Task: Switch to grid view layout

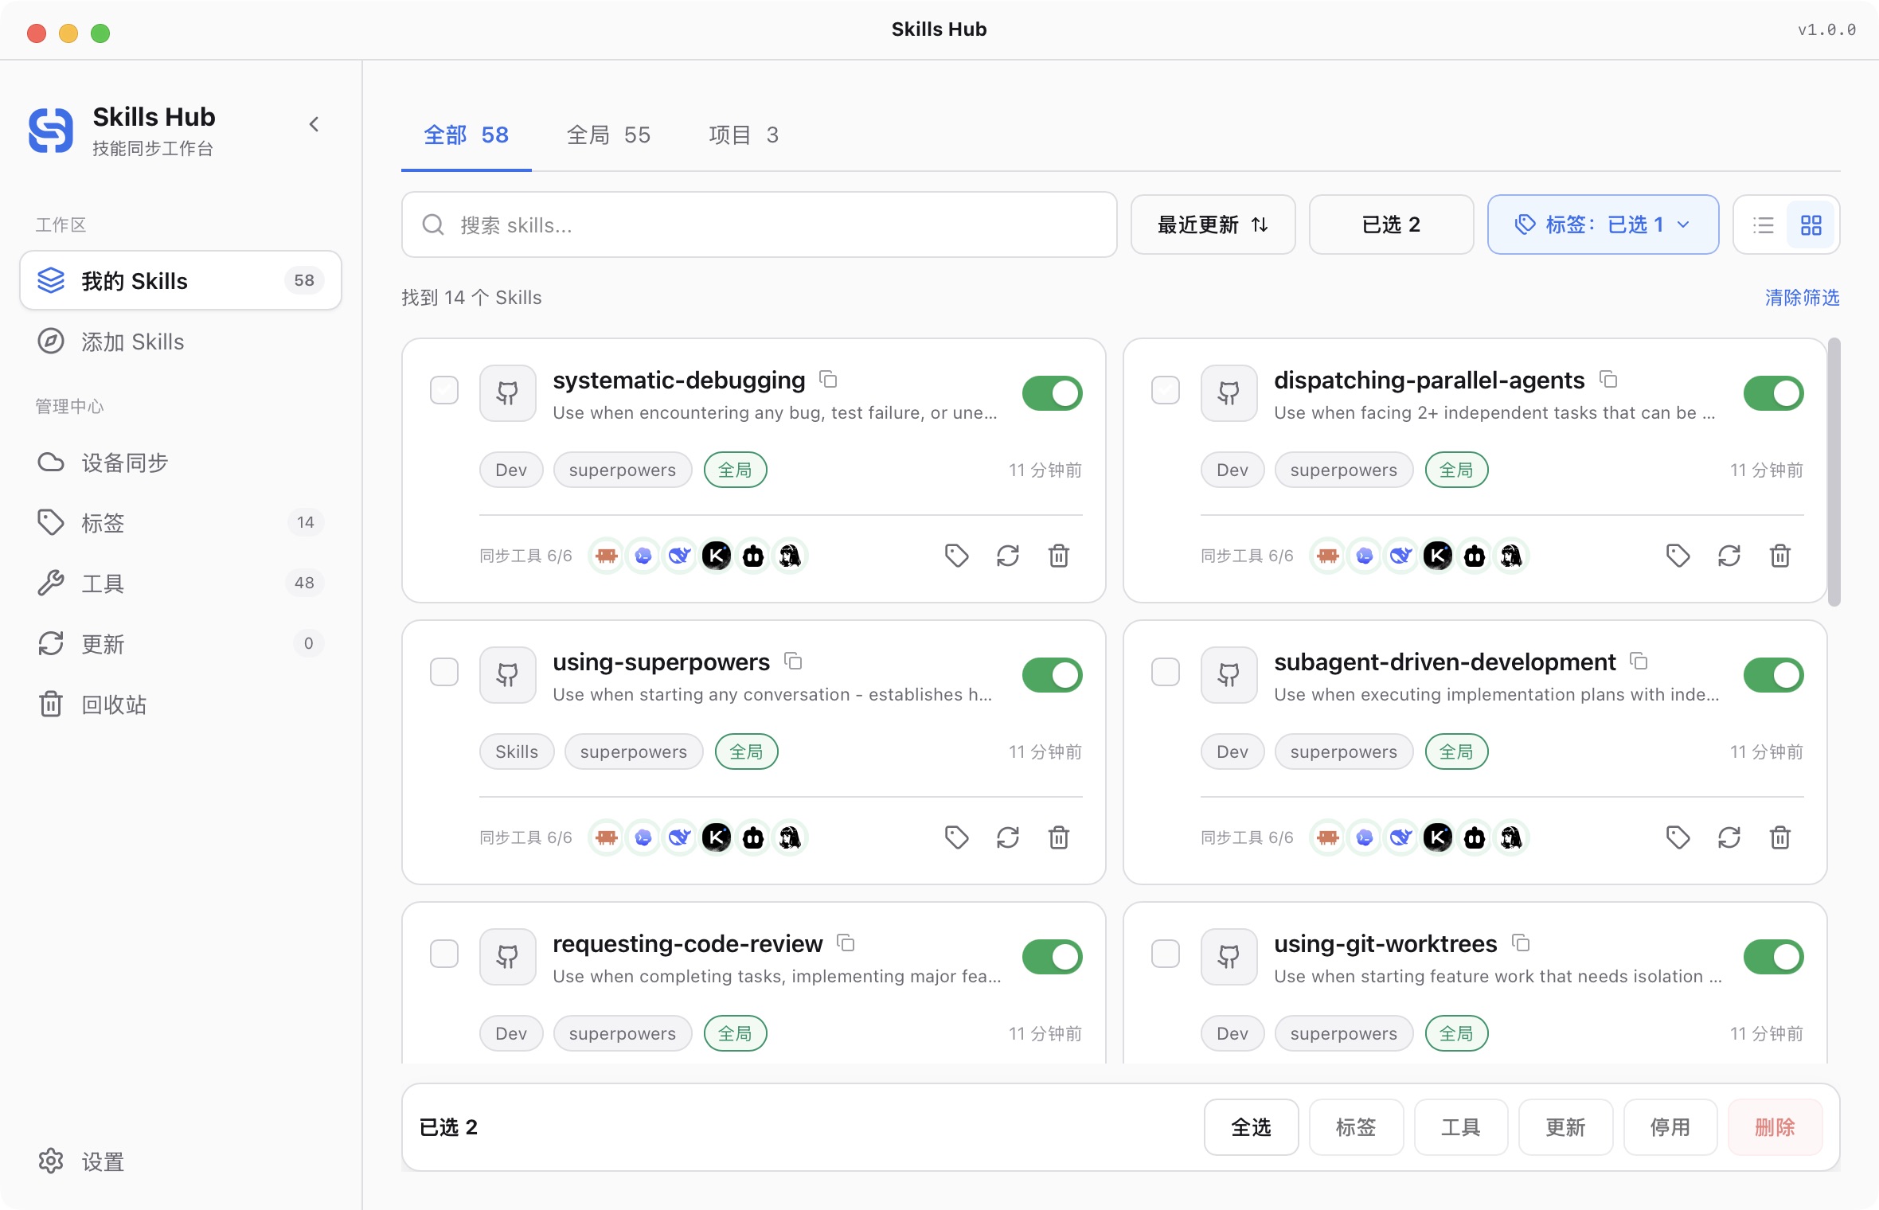Action: pyautogui.click(x=1811, y=224)
